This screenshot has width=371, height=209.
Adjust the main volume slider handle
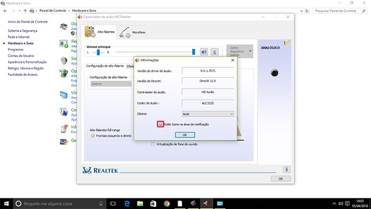pos(193,52)
